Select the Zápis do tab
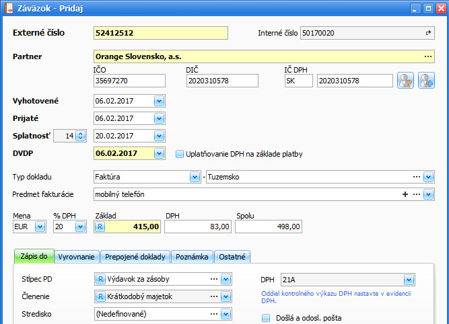The height and width of the screenshot is (324, 449). click(34, 256)
